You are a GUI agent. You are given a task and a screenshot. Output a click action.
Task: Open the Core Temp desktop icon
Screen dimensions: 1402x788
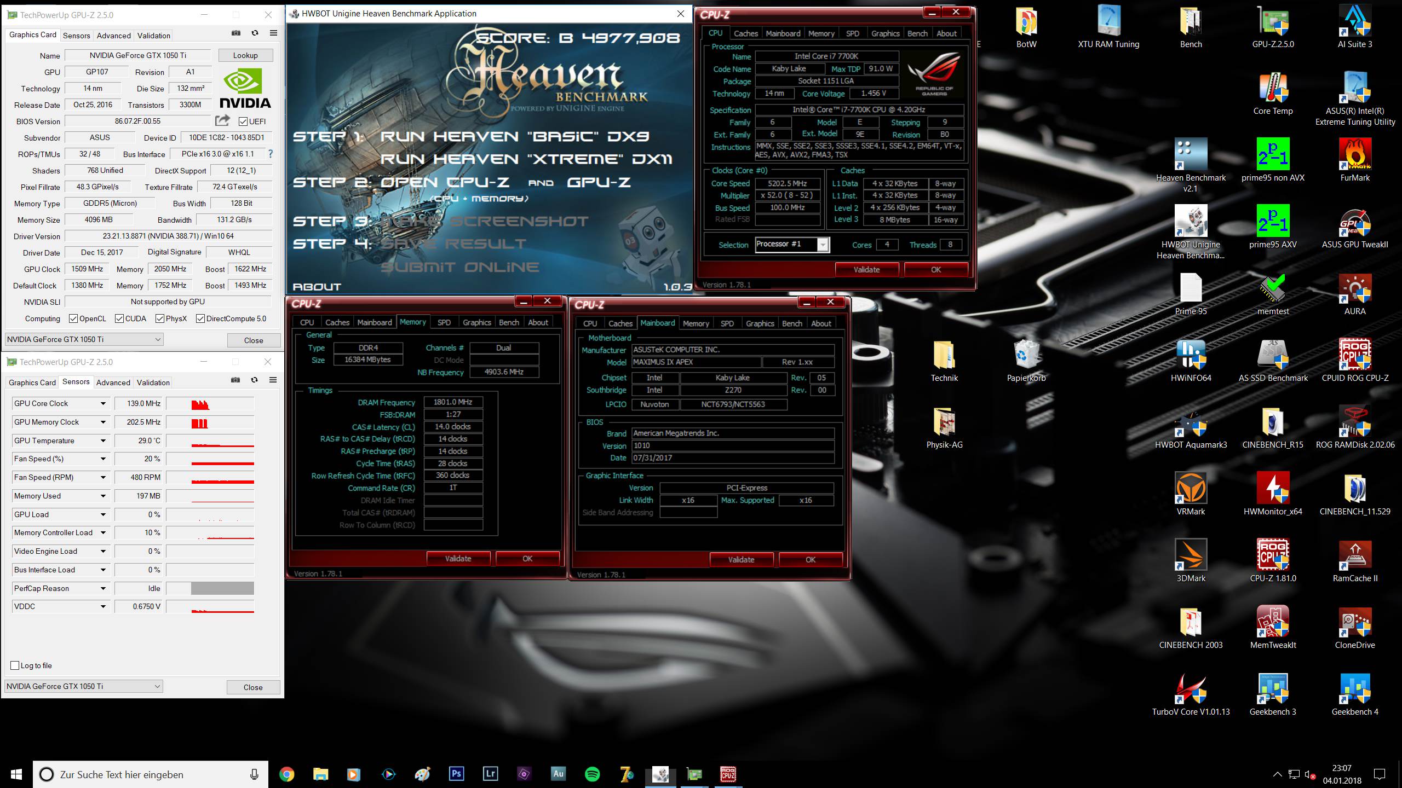click(1273, 93)
